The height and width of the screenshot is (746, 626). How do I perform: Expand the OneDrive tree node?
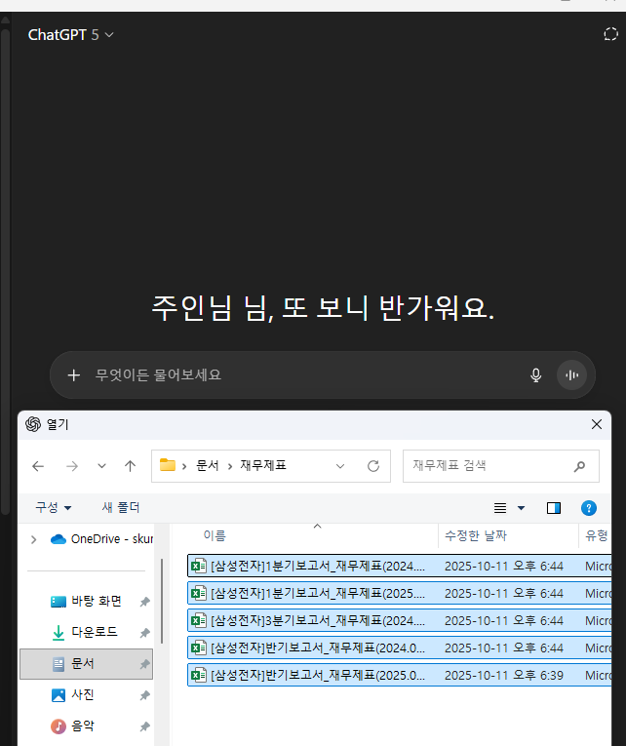(x=34, y=539)
